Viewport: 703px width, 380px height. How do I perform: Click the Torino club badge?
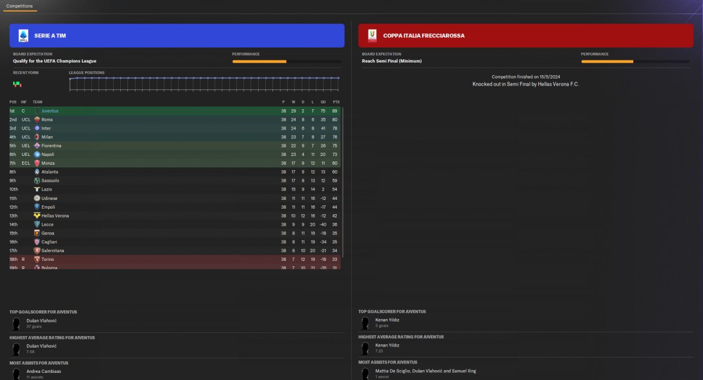(x=37, y=259)
